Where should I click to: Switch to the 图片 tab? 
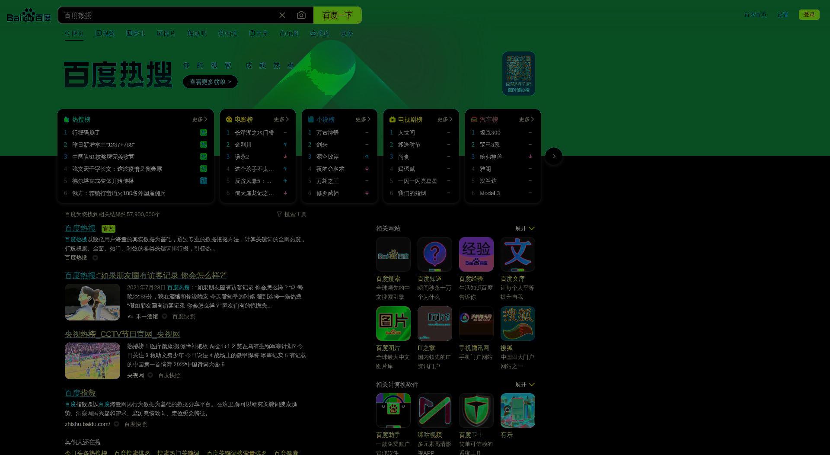pyautogui.click(x=166, y=33)
